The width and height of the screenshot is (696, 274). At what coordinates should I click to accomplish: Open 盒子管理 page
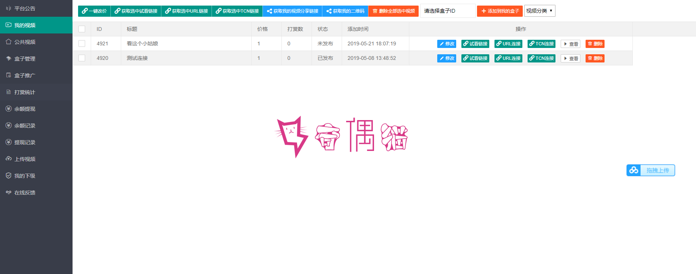tap(36, 58)
